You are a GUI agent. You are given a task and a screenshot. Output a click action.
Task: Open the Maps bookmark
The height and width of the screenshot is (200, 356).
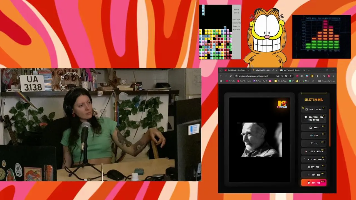[x=306, y=81]
